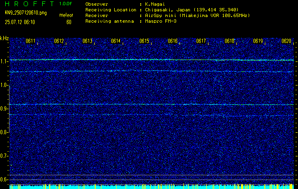Select the file name KN9_2507120610.png

(26, 13)
